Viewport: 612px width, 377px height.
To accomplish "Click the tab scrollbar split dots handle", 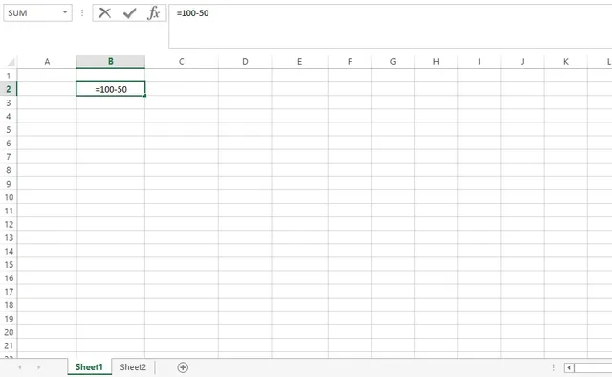I will (553, 367).
